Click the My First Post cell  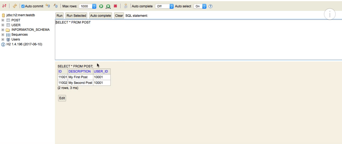(x=80, y=77)
